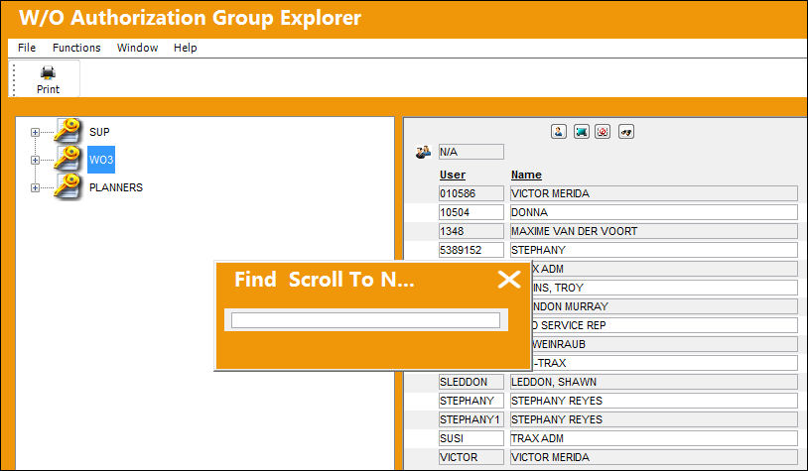Screen dimensions: 808x471
Task: Select user cell SUSI
Action: pos(471,438)
